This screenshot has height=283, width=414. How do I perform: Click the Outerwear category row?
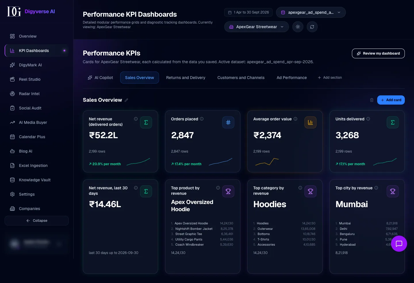click(284, 229)
